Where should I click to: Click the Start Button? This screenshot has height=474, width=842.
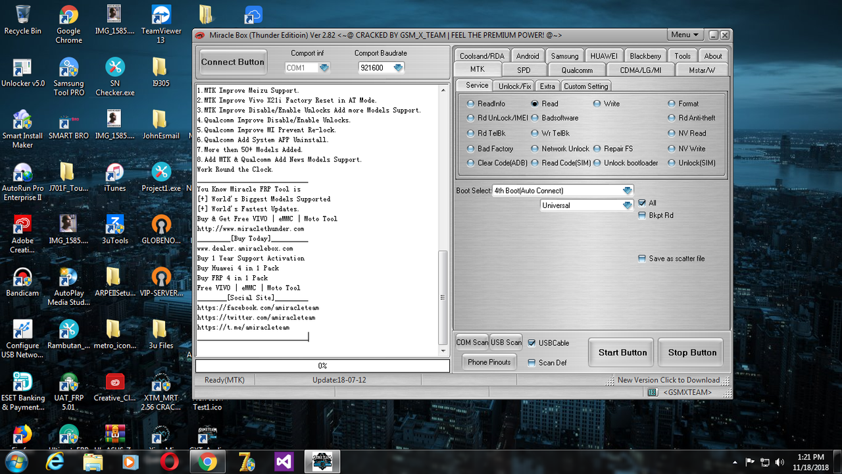[622, 353]
